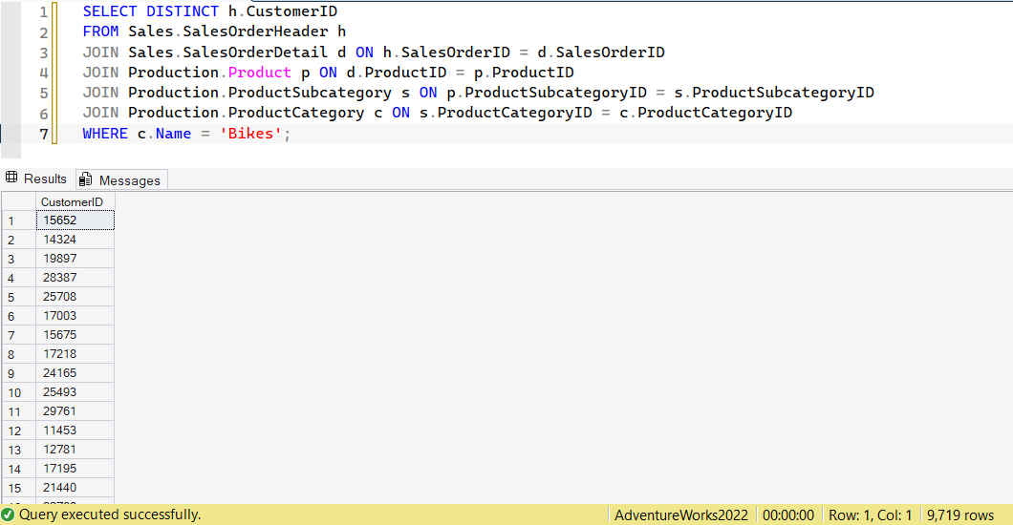This screenshot has width=1013, height=525.
Task: Click Production.ProductSubcategory on line 5
Action: pos(260,93)
